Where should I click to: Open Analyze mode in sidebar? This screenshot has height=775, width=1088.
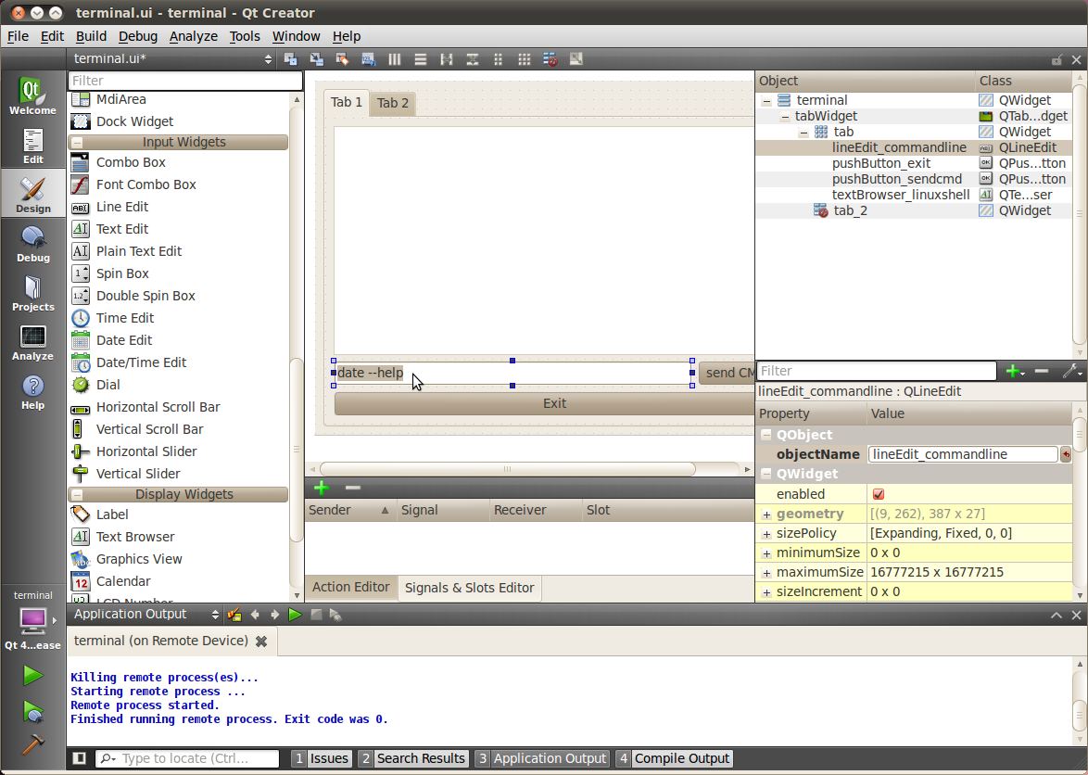click(32, 343)
